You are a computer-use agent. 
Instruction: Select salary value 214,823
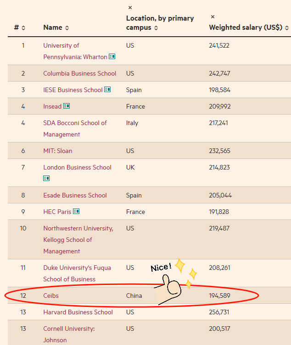(219, 167)
